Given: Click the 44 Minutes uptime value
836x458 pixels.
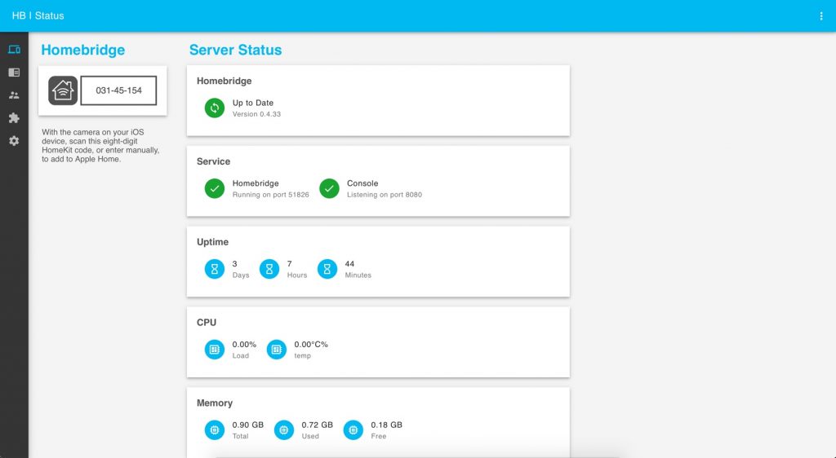Looking at the screenshot, I should coord(349,264).
